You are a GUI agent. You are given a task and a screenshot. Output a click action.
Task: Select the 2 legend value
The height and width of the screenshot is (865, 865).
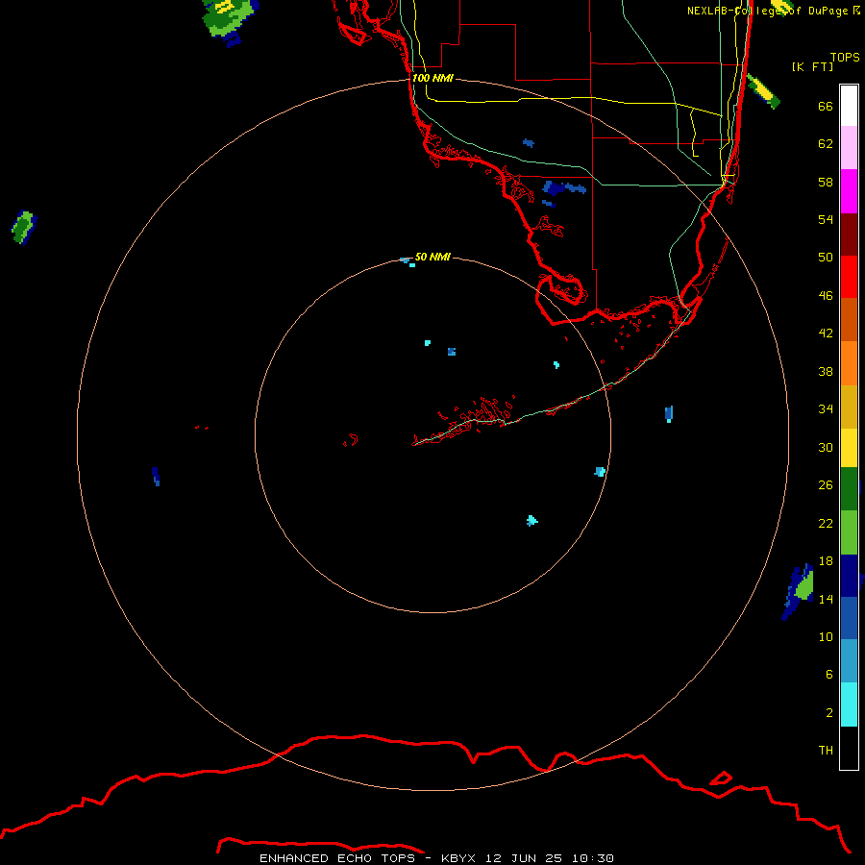[828, 712]
